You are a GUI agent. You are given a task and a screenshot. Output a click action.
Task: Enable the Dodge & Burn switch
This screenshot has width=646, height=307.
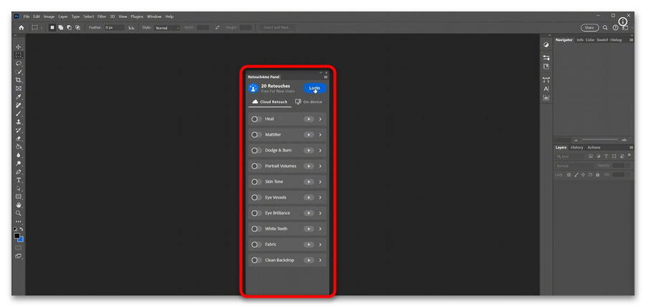[256, 150]
